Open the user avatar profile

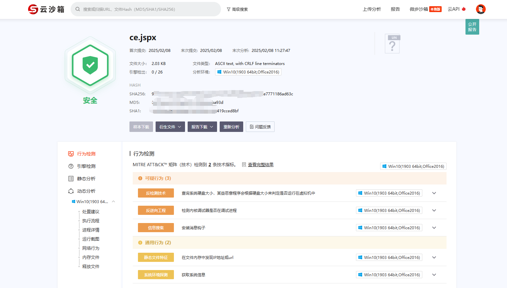click(481, 9)
